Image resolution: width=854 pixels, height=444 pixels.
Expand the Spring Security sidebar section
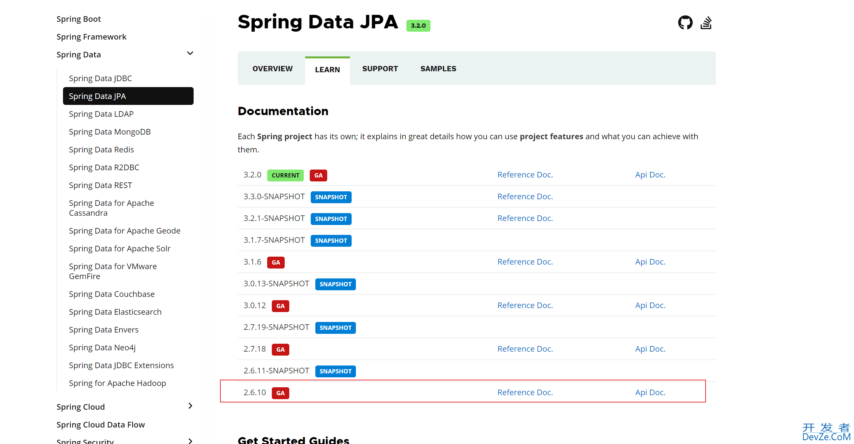pos(190,441)
